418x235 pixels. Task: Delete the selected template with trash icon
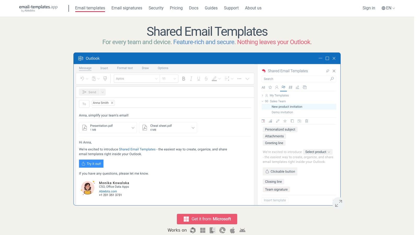307,121
